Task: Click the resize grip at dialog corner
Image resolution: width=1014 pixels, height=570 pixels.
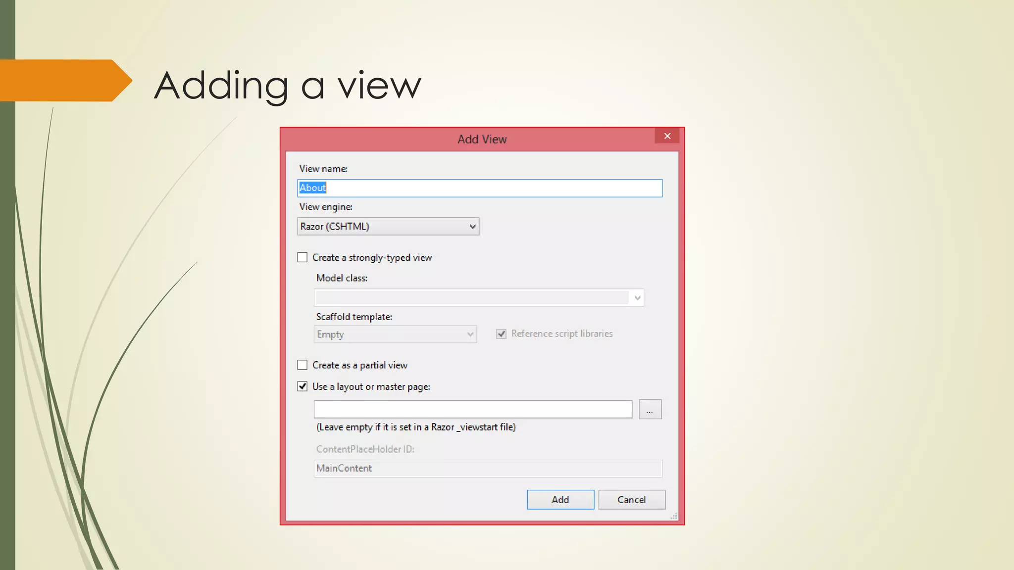Action: coord(674,516)
